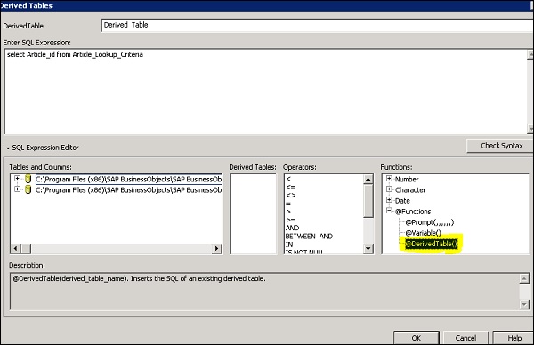This screenshot has height=345, width=534.
Task: Select the IN operator
Action: pos(289,245)
